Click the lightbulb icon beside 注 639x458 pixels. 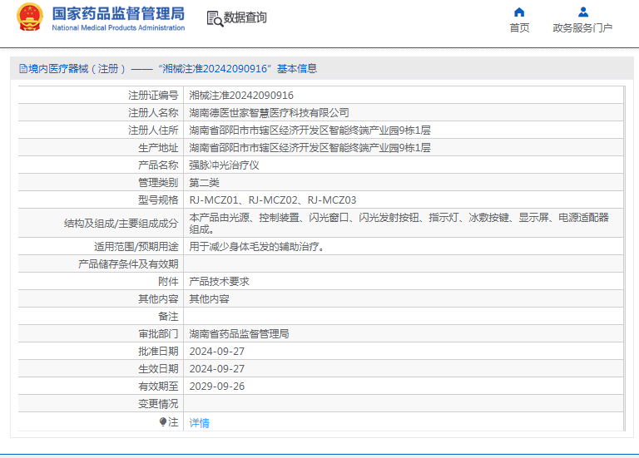tap(163, 421)
